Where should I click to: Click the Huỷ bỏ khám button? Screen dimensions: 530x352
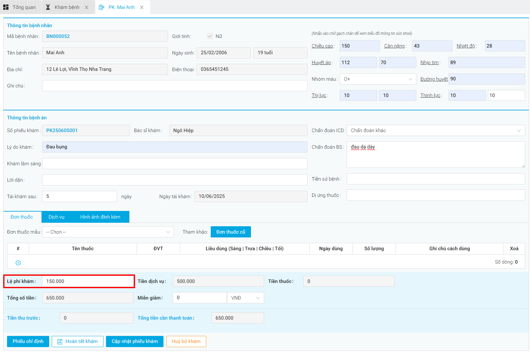(186, 341)
